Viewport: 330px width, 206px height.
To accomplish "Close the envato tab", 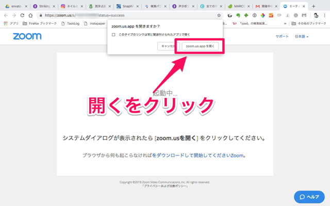I will (x=26, y=6).
